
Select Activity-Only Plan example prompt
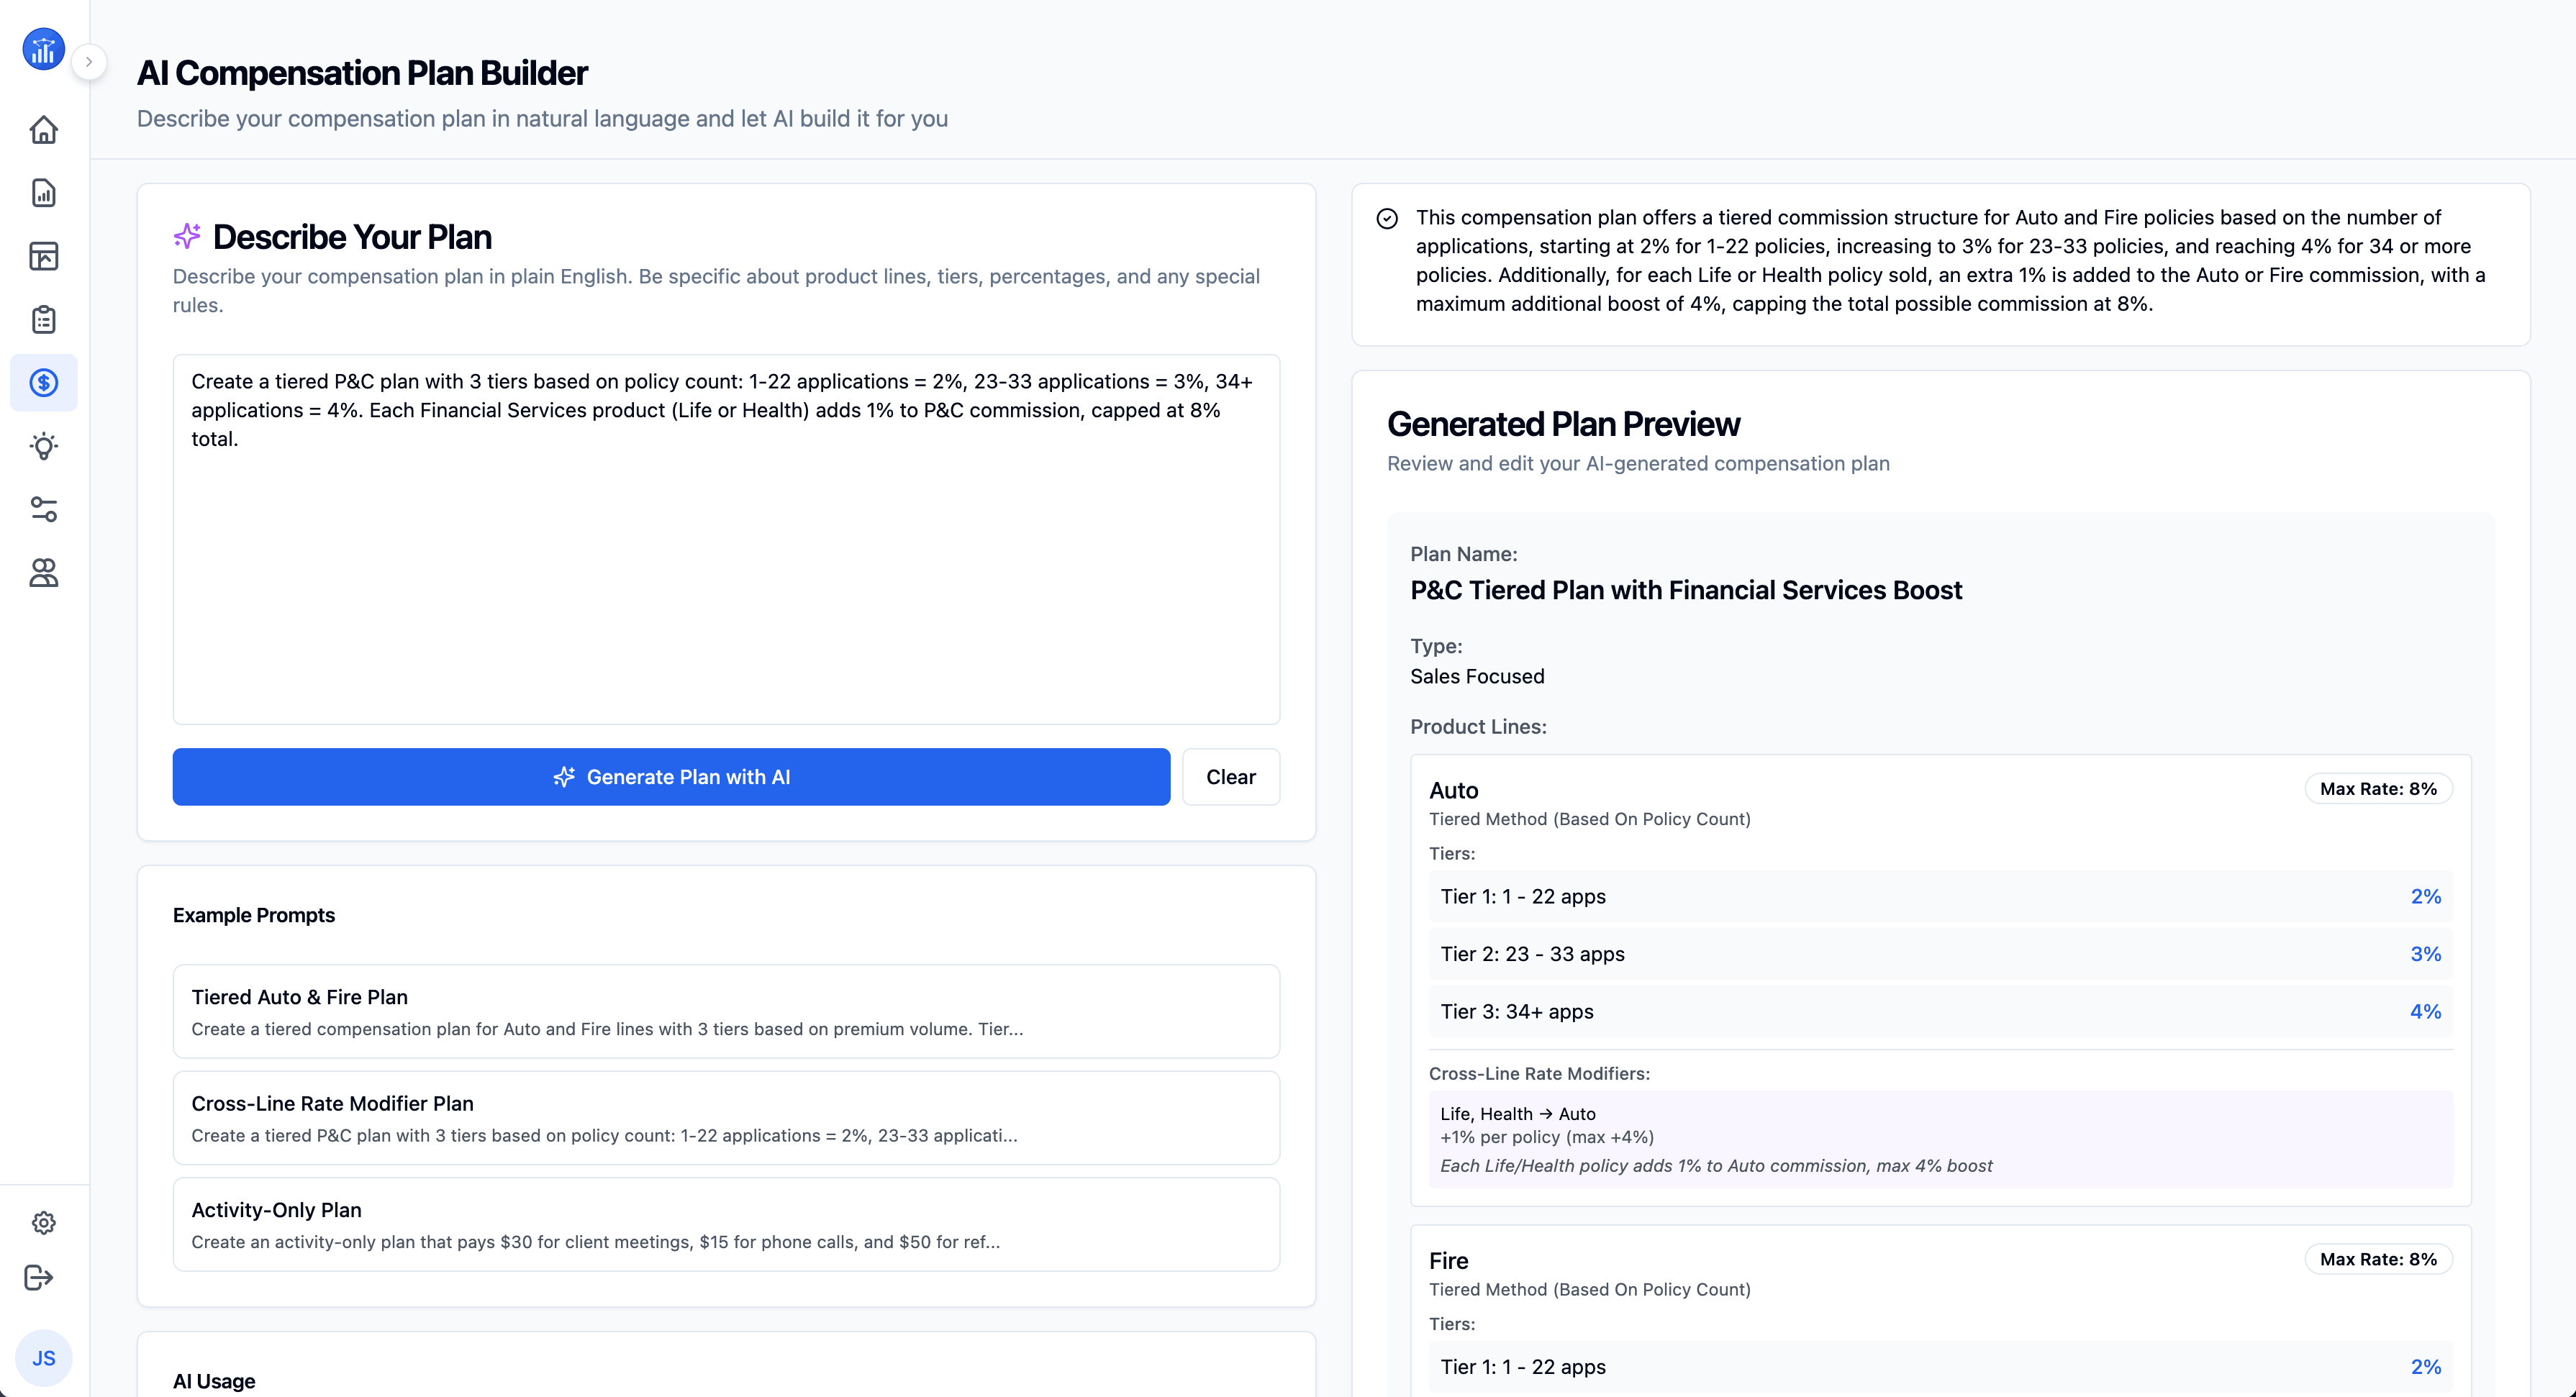pos(726,1224)
